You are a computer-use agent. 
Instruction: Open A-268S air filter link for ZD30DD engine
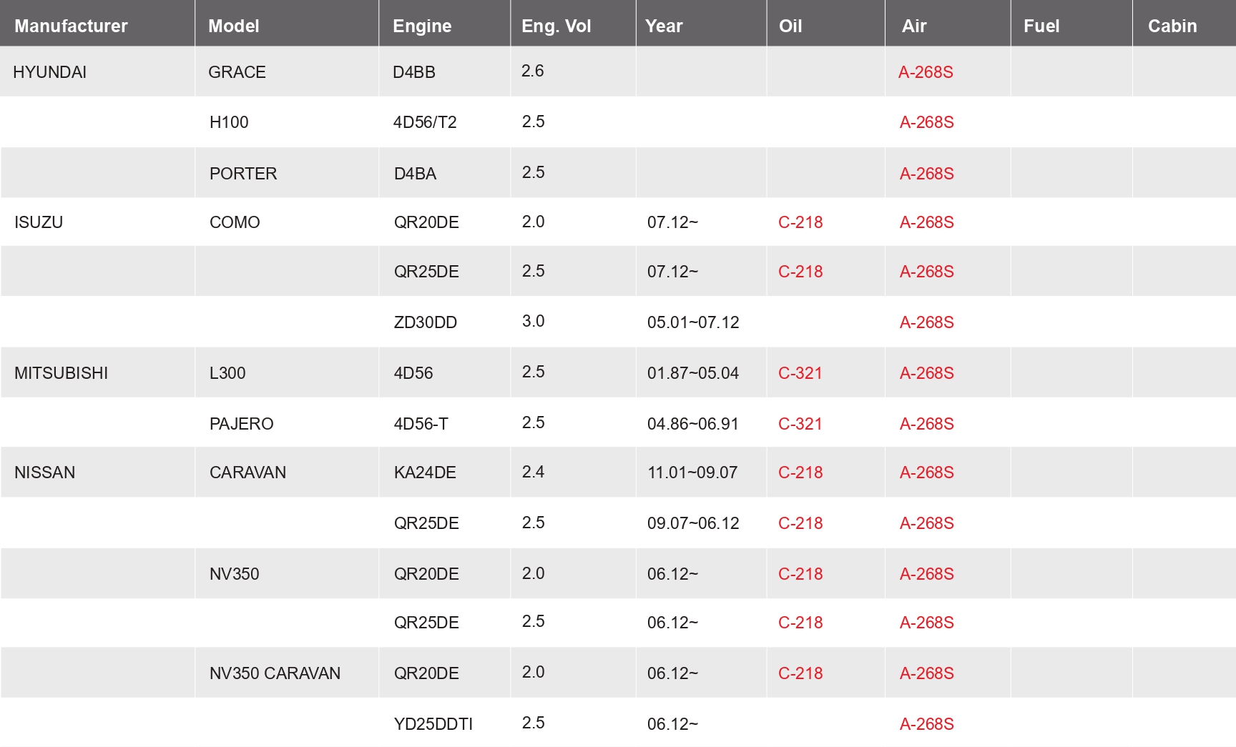pos(926,322)
